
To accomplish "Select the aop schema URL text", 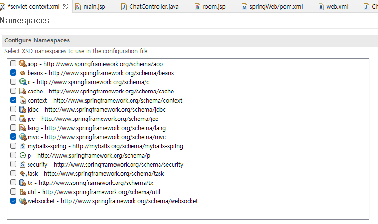I will pos(103,64).
